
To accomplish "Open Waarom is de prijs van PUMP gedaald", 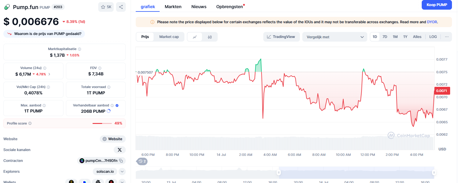I will click(x=44, y=34).
